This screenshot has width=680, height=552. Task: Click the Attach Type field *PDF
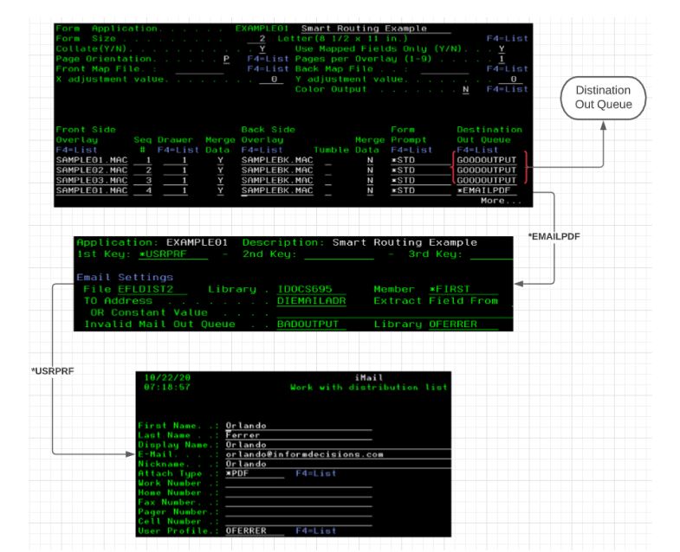255,473
